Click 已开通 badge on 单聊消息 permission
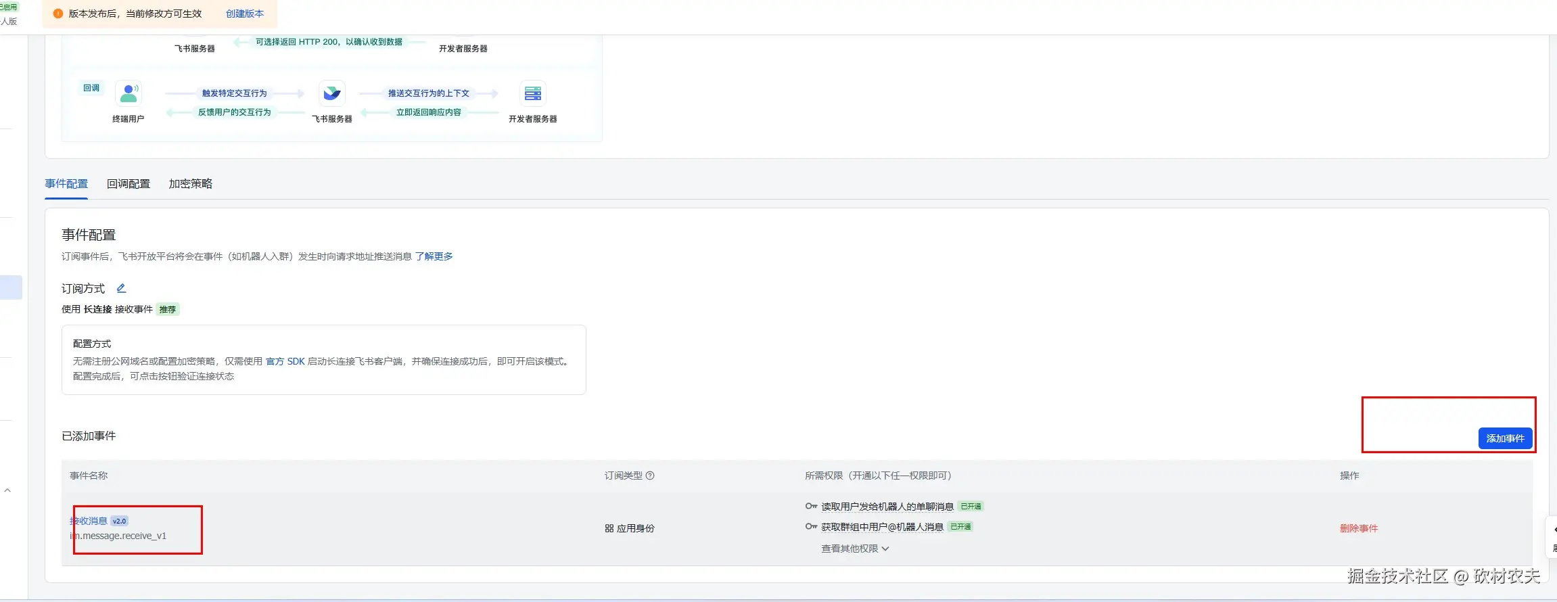This screenshot has width=1557, height=602. [x=971, y=507]
